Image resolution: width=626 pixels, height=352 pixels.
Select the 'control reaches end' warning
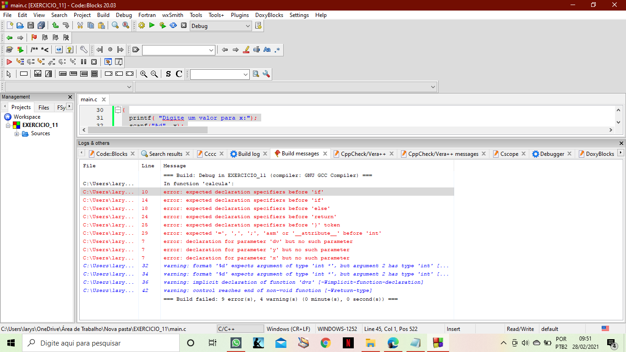point(267,291)
